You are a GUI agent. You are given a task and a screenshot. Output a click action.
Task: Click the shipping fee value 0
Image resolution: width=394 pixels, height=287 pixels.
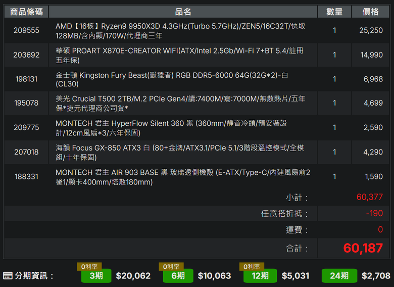coord(380,229)
